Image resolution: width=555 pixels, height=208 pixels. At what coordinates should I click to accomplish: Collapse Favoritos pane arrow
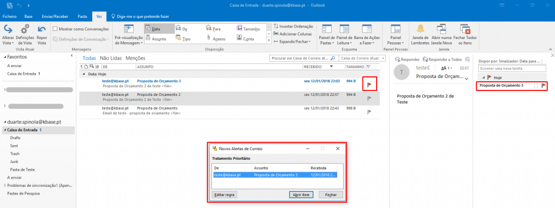pyautogui.click(x=72, y=56)
